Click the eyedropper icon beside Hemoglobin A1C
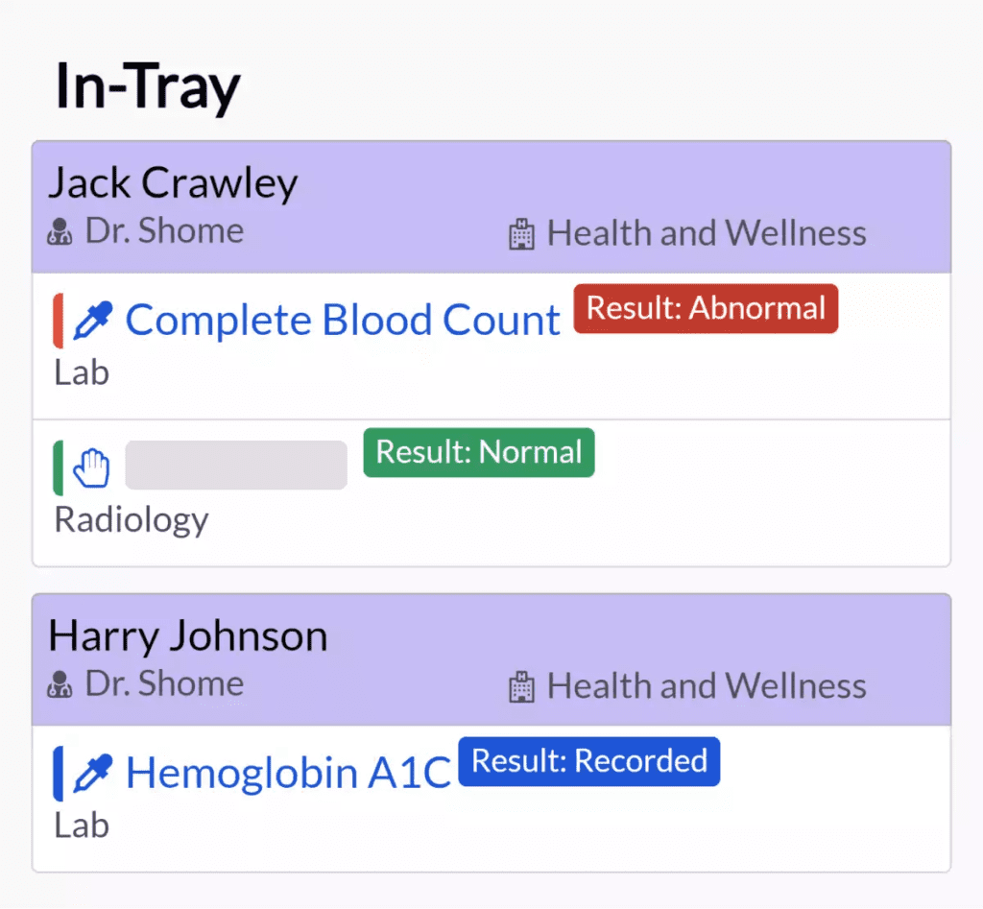This screenshot has height=909, width=983. 93,773
